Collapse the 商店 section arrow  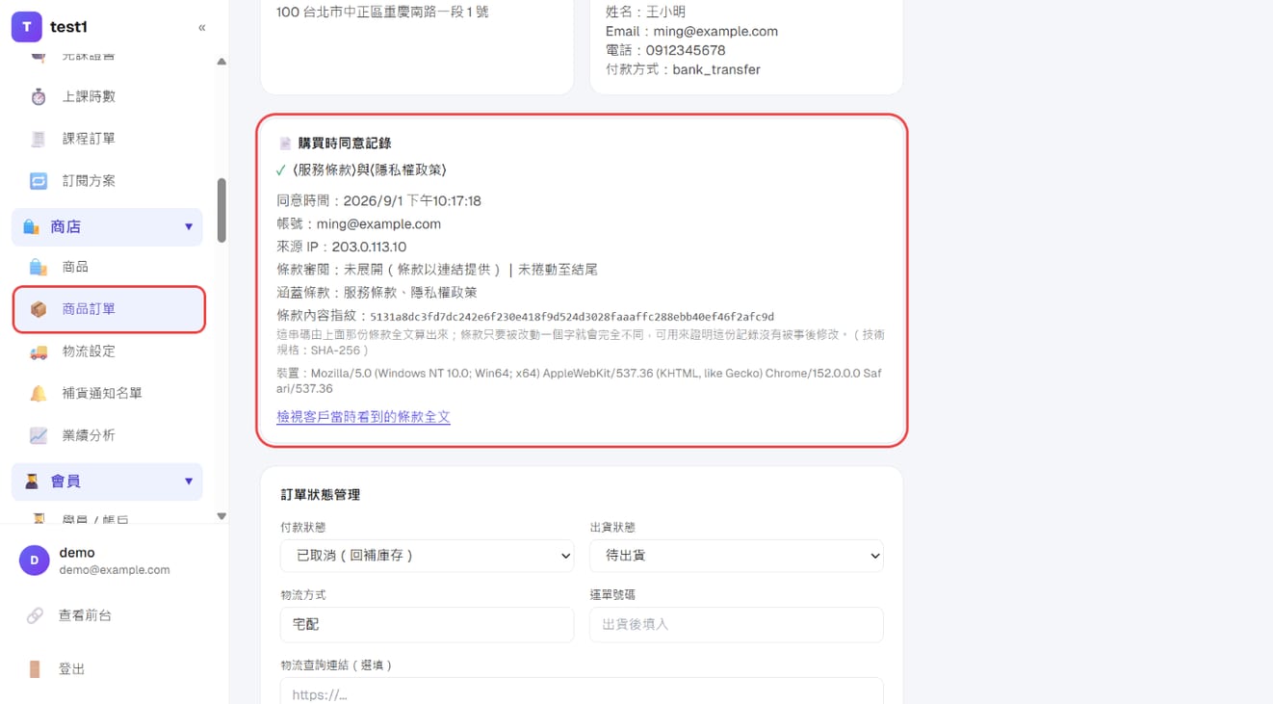(x=189, y=227)
